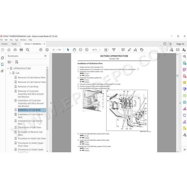Open Removal of Cab Exterior Parts bookmark
The image size is (187, 187).
32,82
